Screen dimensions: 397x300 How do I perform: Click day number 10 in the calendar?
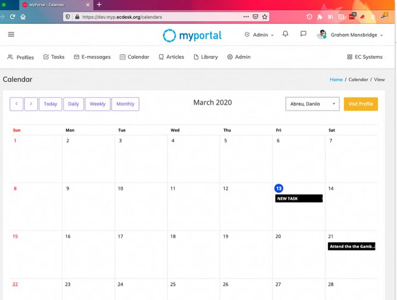click(x=121, y=188)
